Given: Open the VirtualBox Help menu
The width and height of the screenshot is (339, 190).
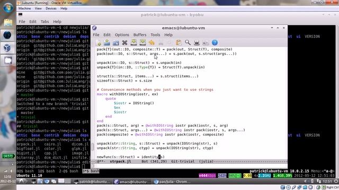Looking at the screenshot, I should pos(64,8).
